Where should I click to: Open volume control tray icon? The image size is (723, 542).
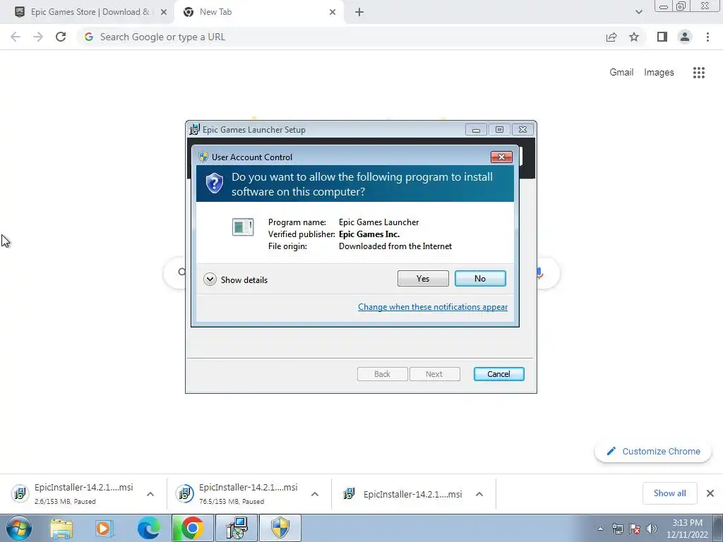(652, 529)
